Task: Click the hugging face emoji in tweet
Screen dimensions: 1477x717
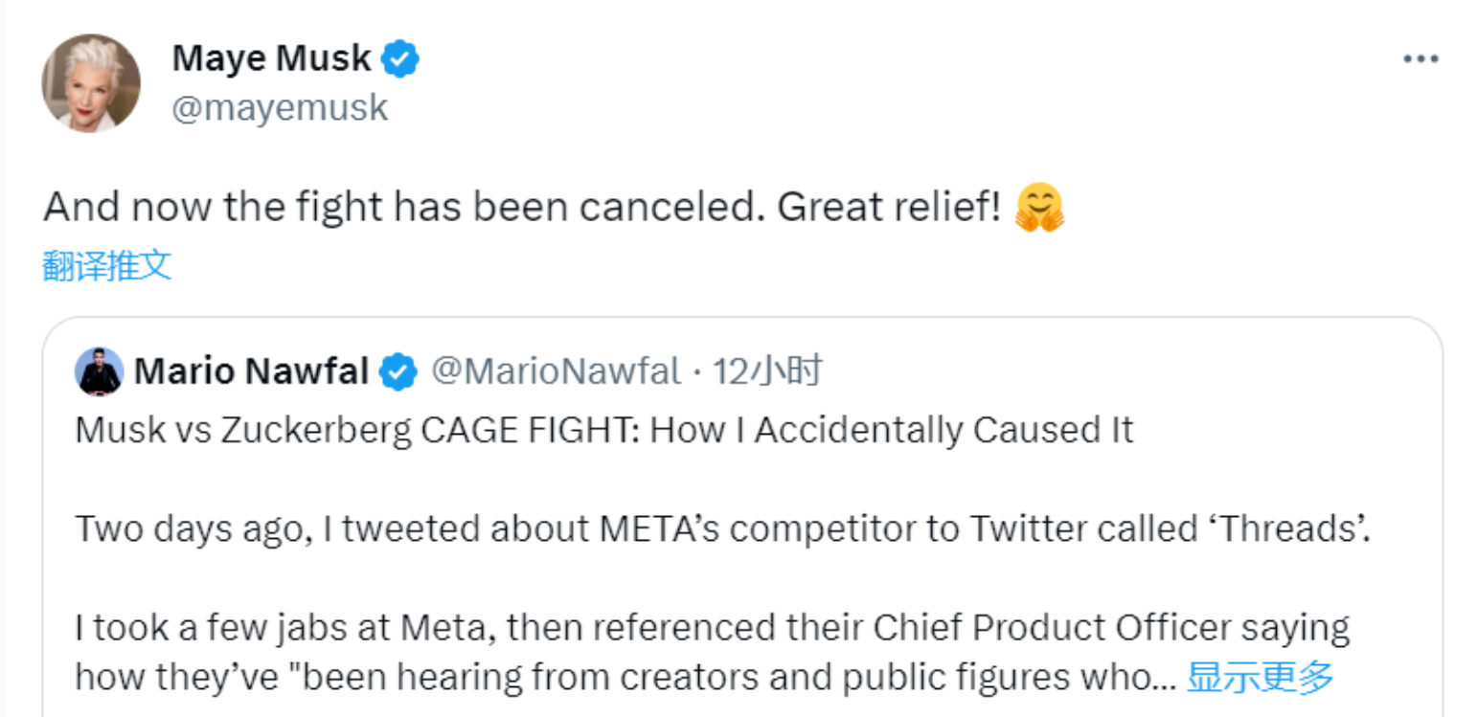Action: [1039, 208]
